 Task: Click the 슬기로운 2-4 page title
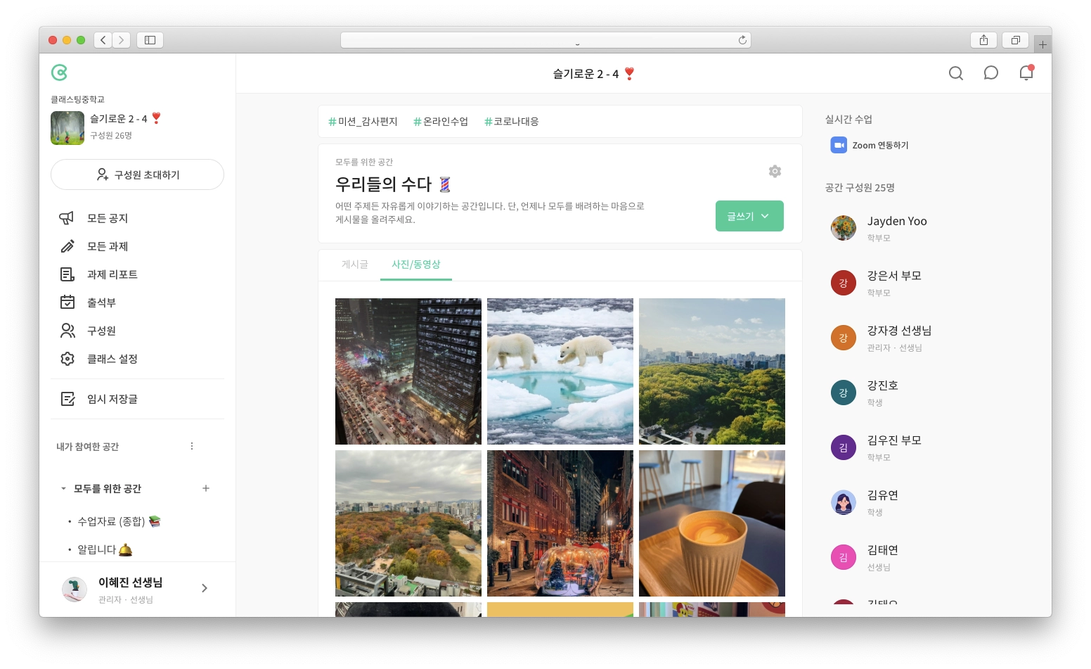pyautogui.click(x=594, y=73)
